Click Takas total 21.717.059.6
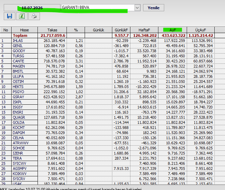 coord(53,35)
